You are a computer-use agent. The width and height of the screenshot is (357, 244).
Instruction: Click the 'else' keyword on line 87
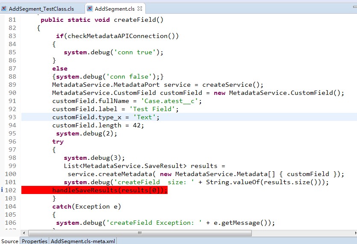click(60, 68)
